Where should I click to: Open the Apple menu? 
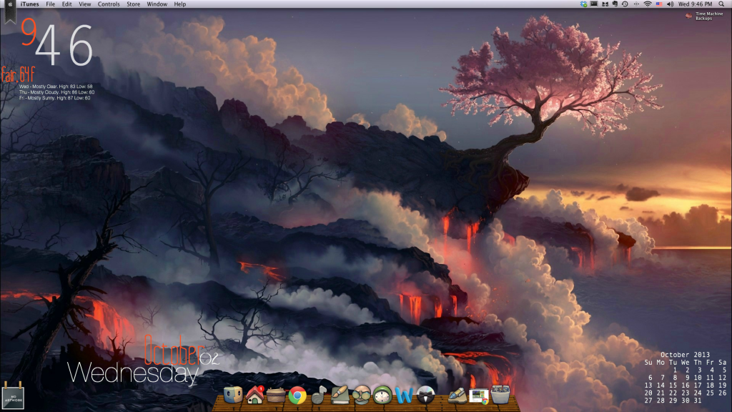[10, 4]
